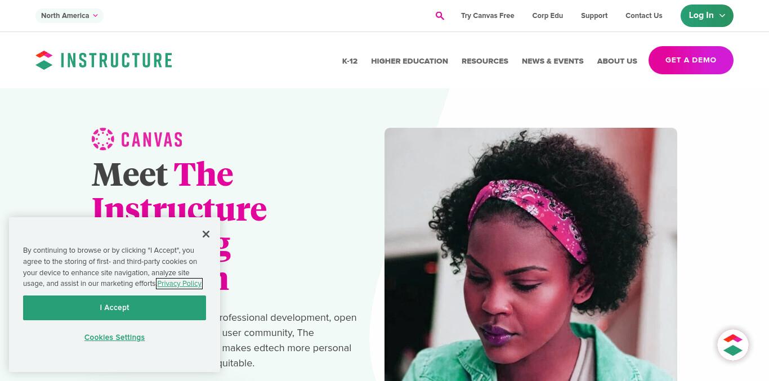Open the Support link

click(594, 16)
